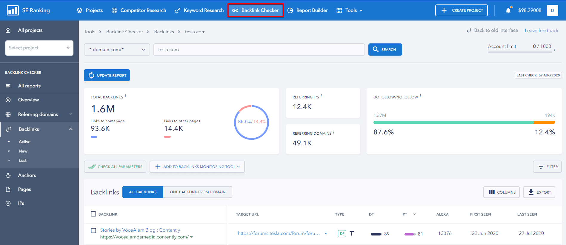Screen dimensions: 566x245
Task: Click the Tools grid icon
Action: point(339,10)
